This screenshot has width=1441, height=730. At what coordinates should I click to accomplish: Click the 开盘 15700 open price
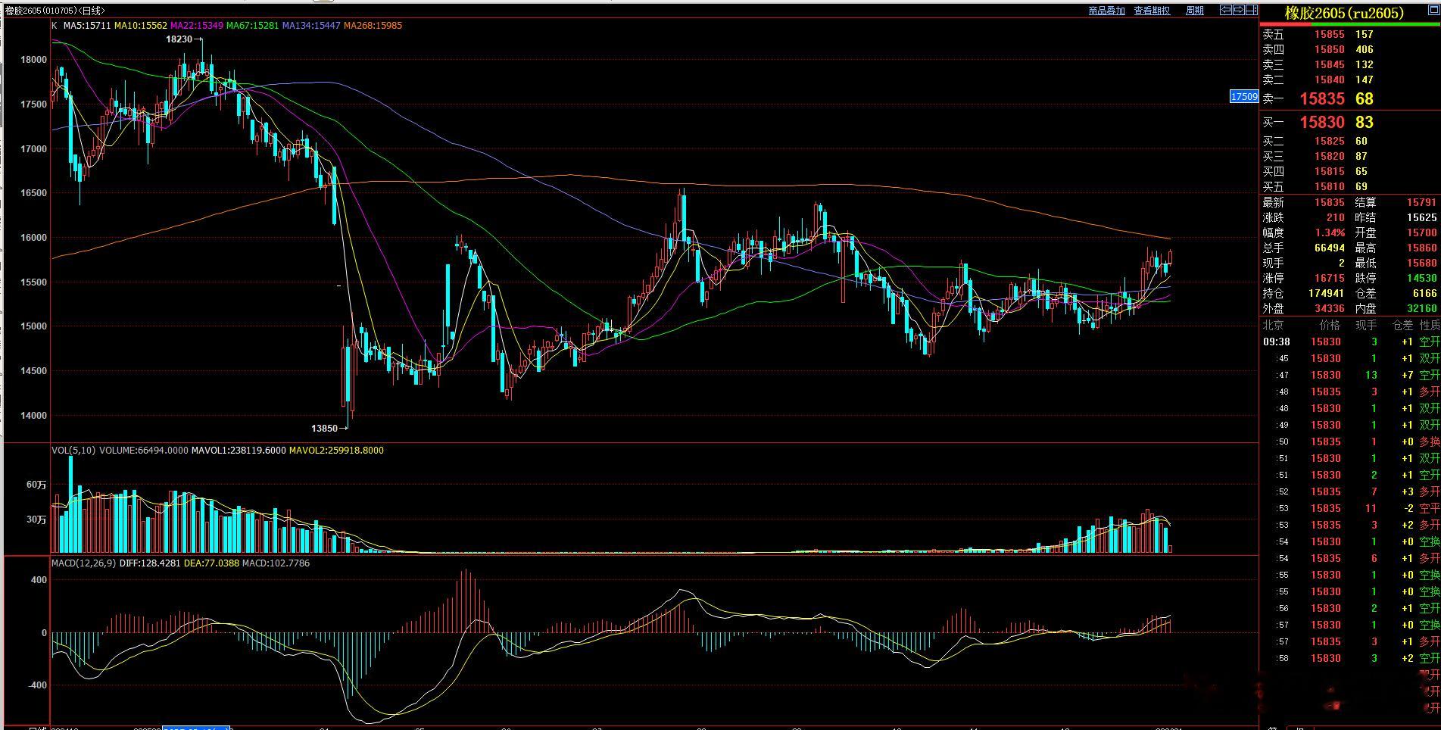1421,232
